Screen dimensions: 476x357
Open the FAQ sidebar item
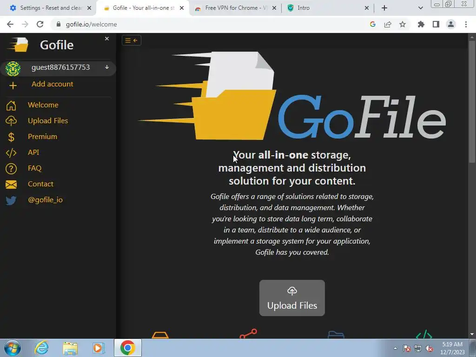pos(34,168)
